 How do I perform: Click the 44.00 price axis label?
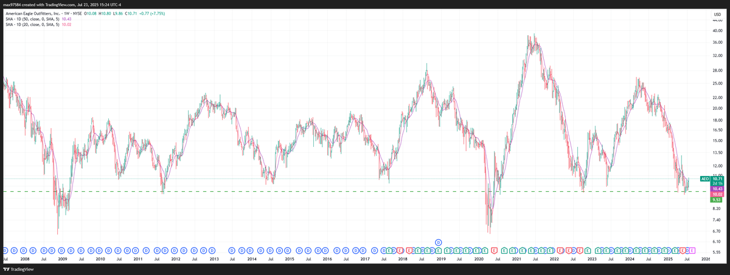pos(717,20)
